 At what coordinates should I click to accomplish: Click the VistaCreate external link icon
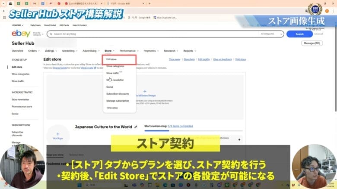click(95, 68)
